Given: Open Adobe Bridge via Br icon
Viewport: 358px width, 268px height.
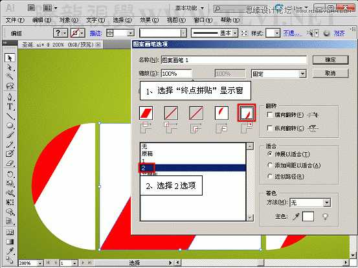Looking at the screenshot, I should click(x=32, y=8).
